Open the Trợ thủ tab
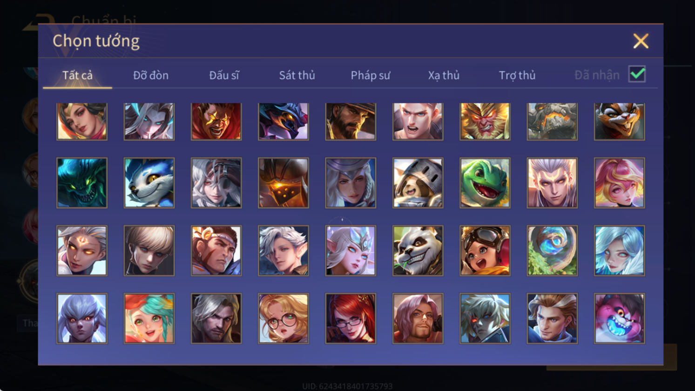 517,75
